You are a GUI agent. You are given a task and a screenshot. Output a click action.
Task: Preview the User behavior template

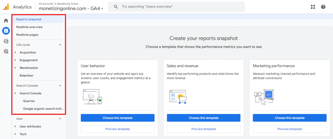coord(117,129)
